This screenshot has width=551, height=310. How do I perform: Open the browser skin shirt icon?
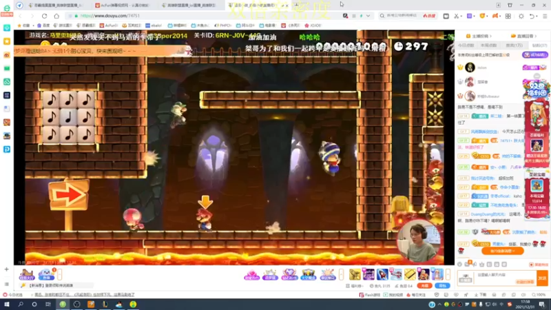(x=510, y=6)
